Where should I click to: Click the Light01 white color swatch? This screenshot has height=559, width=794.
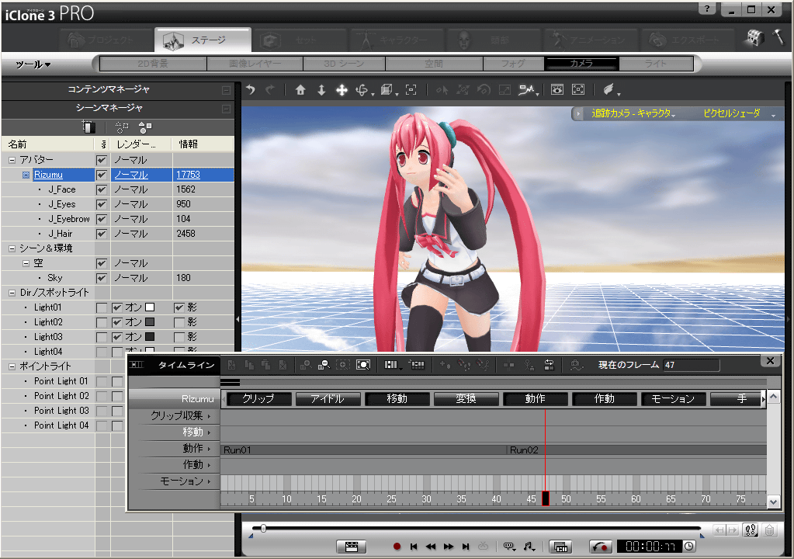(x=150, y=307)
